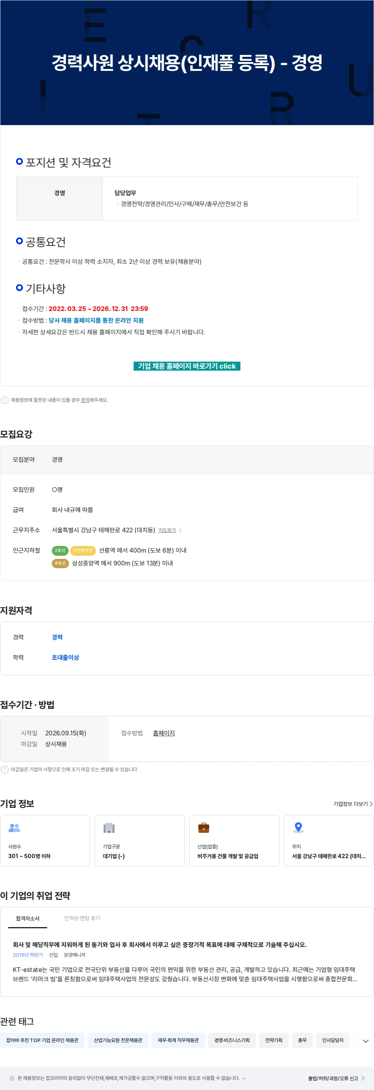Click the location pin icon

coord(298,828)
